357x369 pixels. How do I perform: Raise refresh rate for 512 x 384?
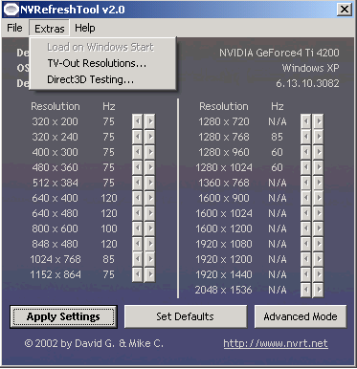(149, 183)
